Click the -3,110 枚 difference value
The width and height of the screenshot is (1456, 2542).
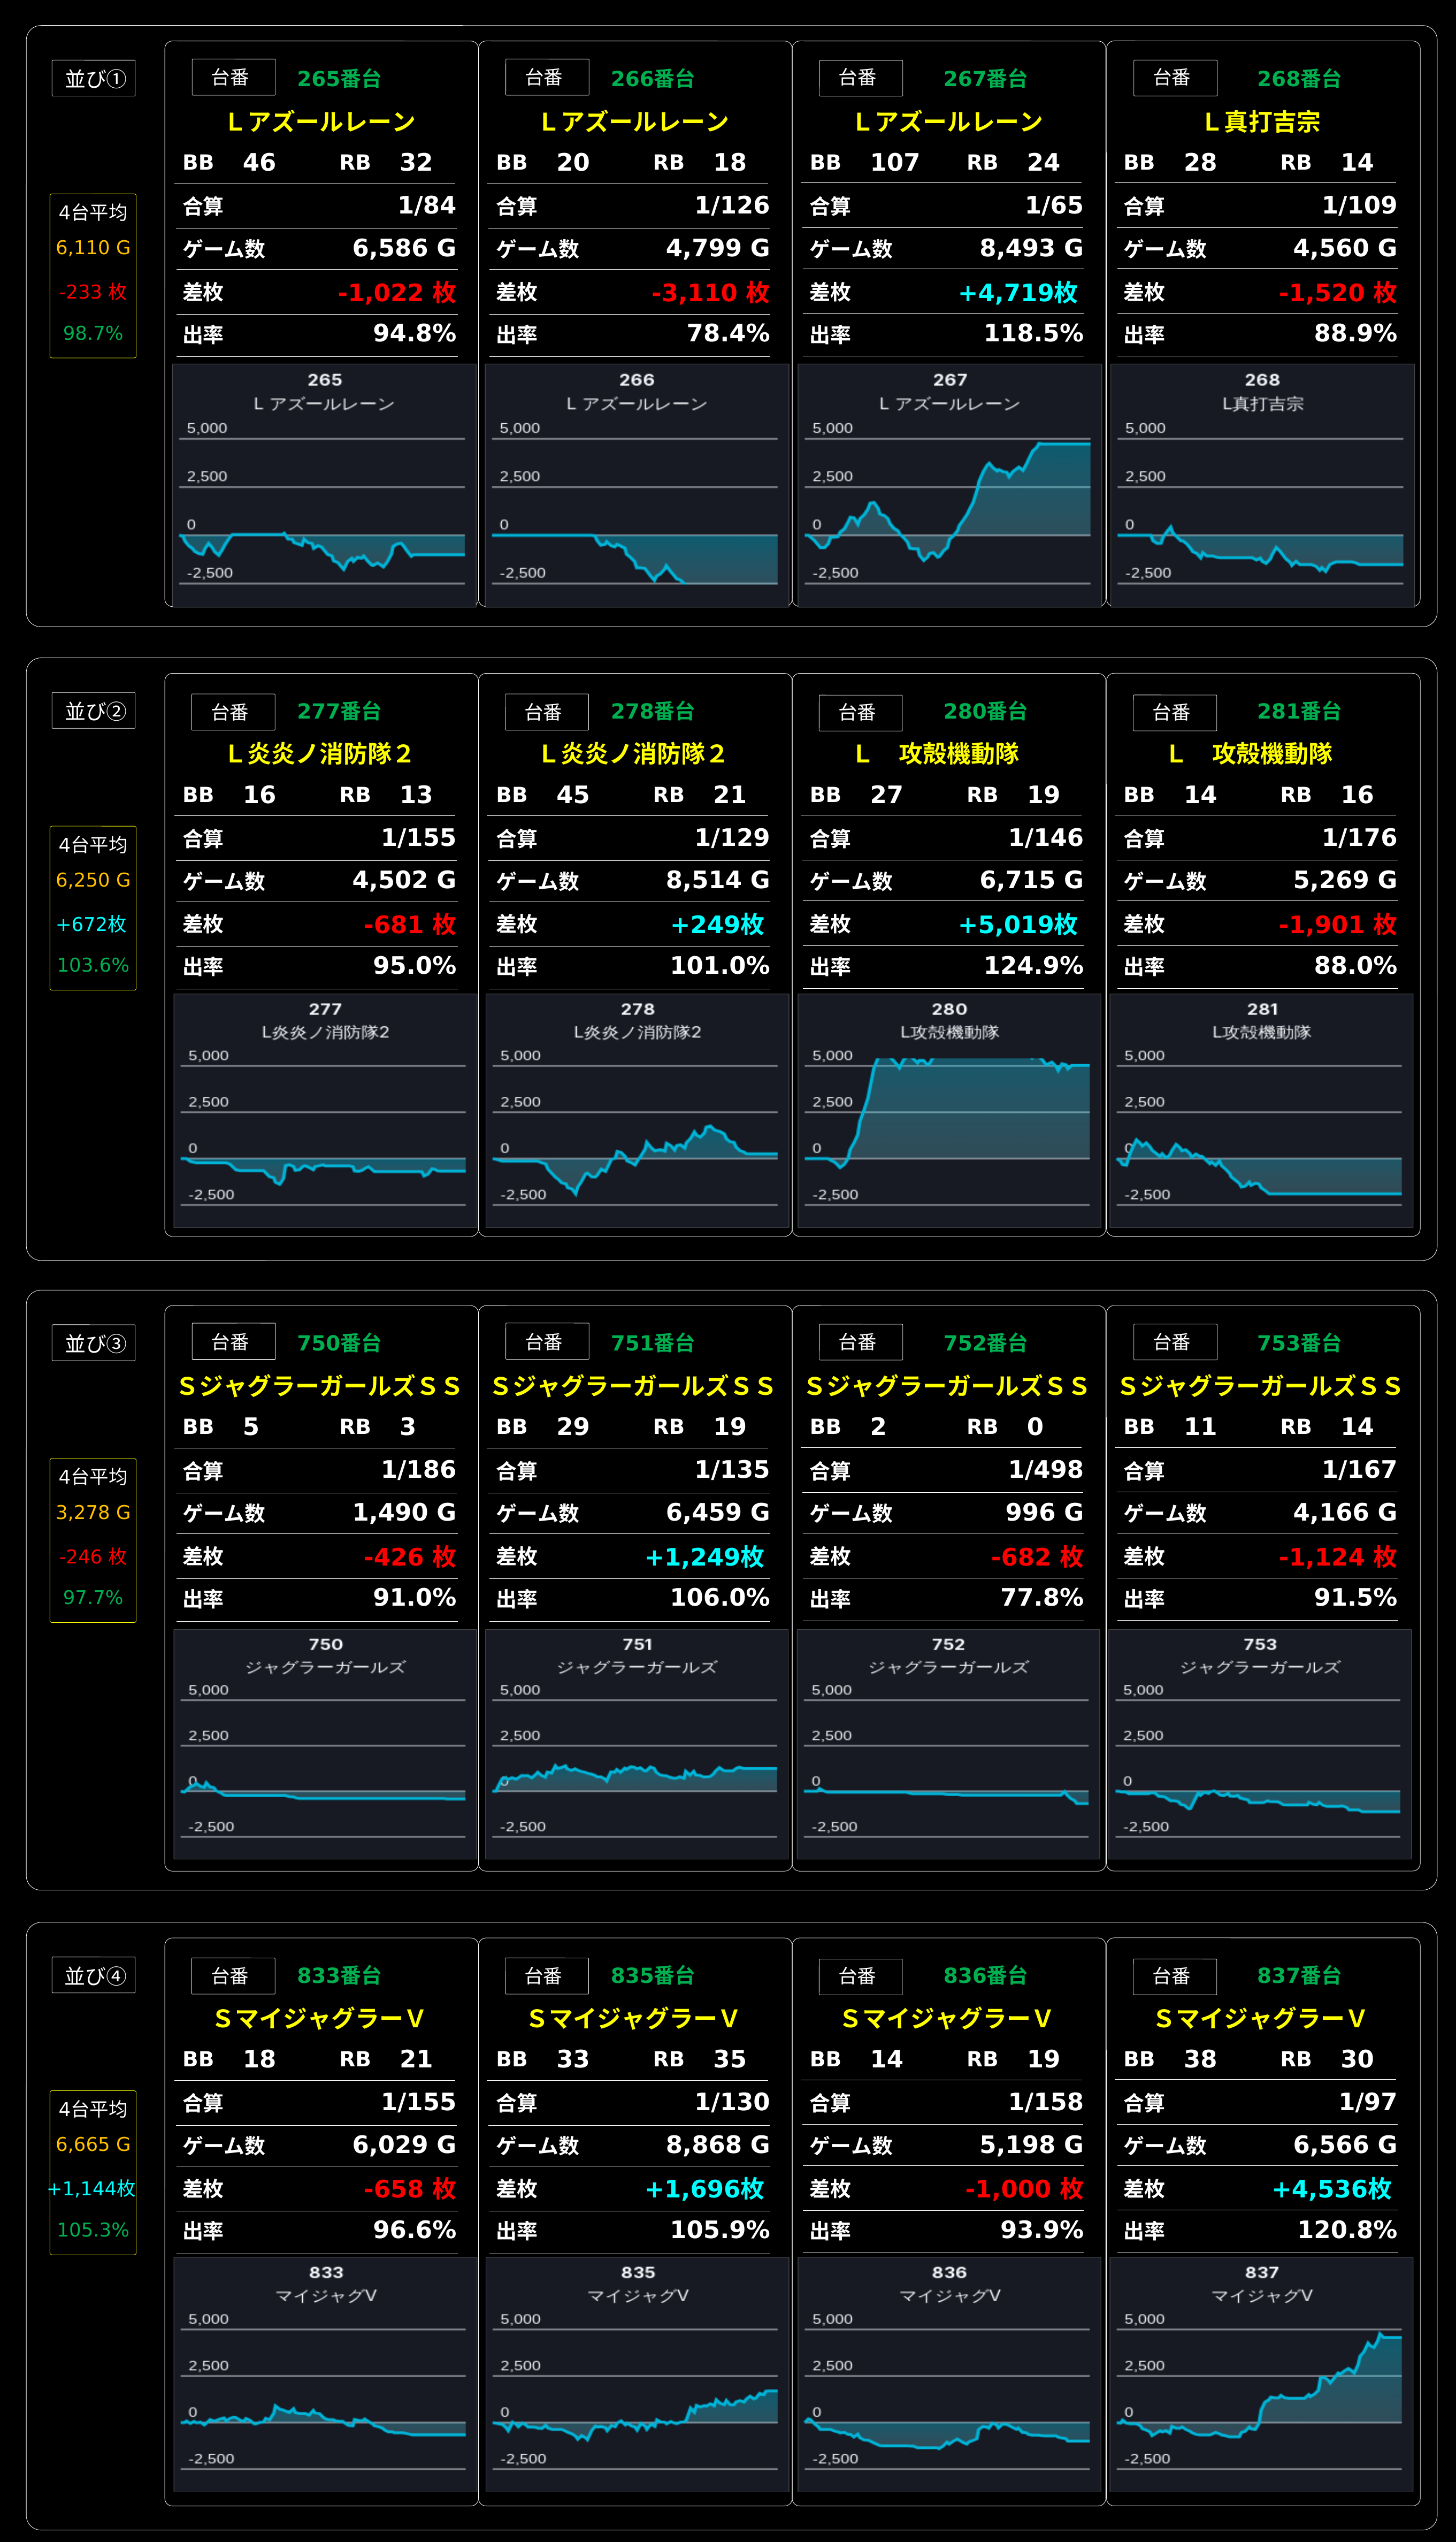pos(711,292)
